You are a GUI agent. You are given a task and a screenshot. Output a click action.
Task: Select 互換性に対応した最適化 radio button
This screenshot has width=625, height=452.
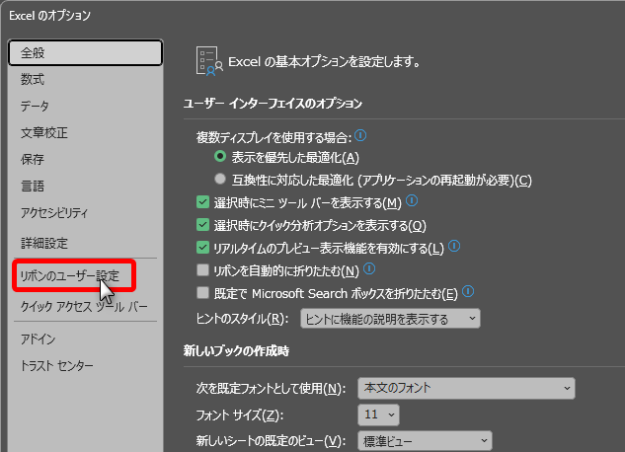coord(220,180)
